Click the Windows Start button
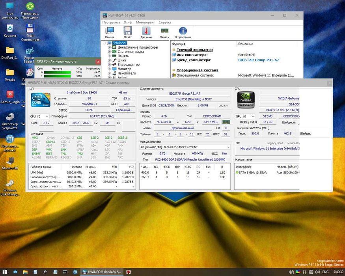 coord(5,272)
